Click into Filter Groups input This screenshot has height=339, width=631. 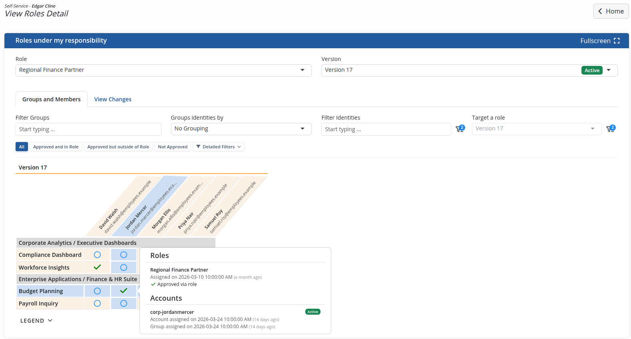coord(88,129)
